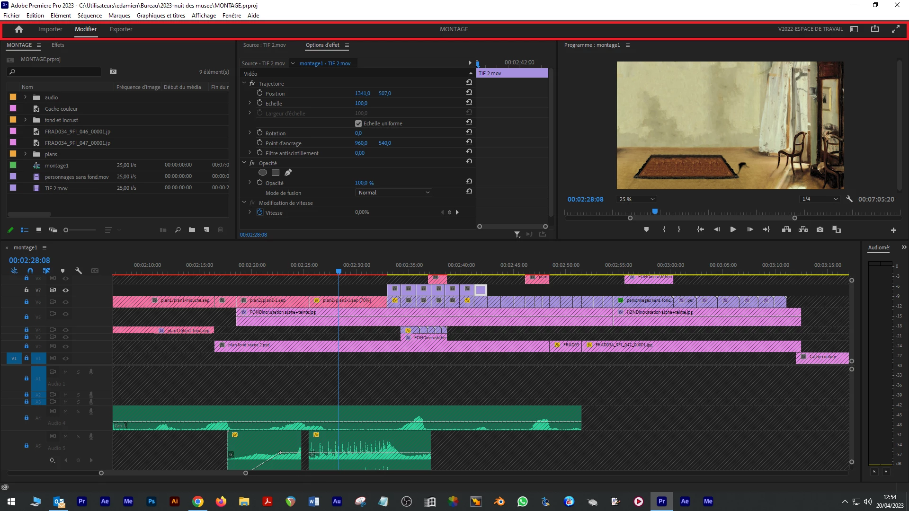
Task: Click Position value 1341,0
Action: pos(362,93)
